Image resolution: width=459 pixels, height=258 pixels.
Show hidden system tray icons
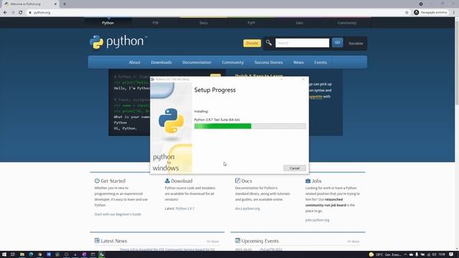[x=405, y=254]
